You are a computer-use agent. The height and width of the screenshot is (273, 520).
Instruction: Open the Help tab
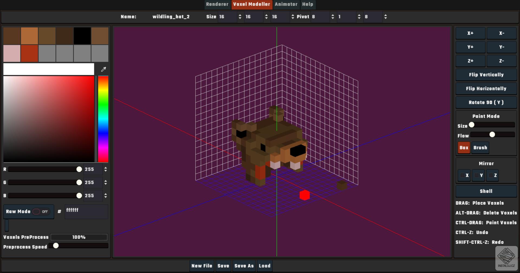pyautogui.click(x=308, y=4)
